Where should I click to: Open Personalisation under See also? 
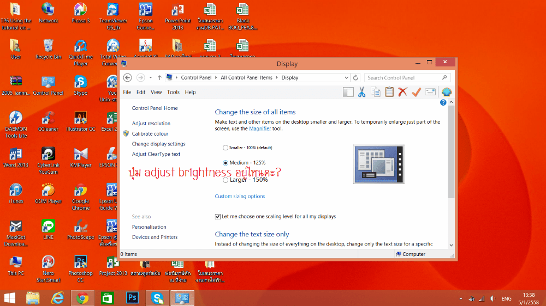(149, 227)
